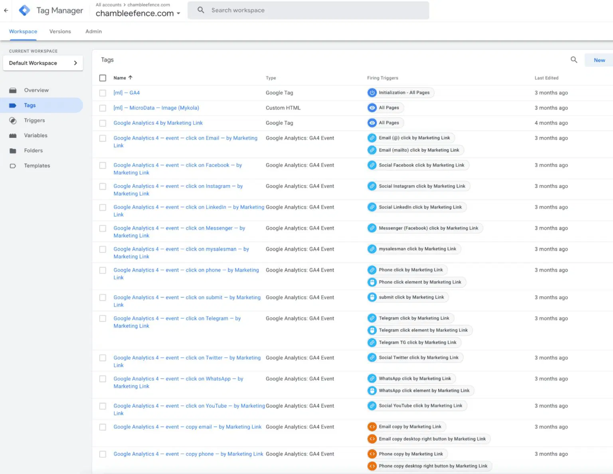
Task: Select the click on WhatsApp tag checkbox
Action: coord(103,379)
